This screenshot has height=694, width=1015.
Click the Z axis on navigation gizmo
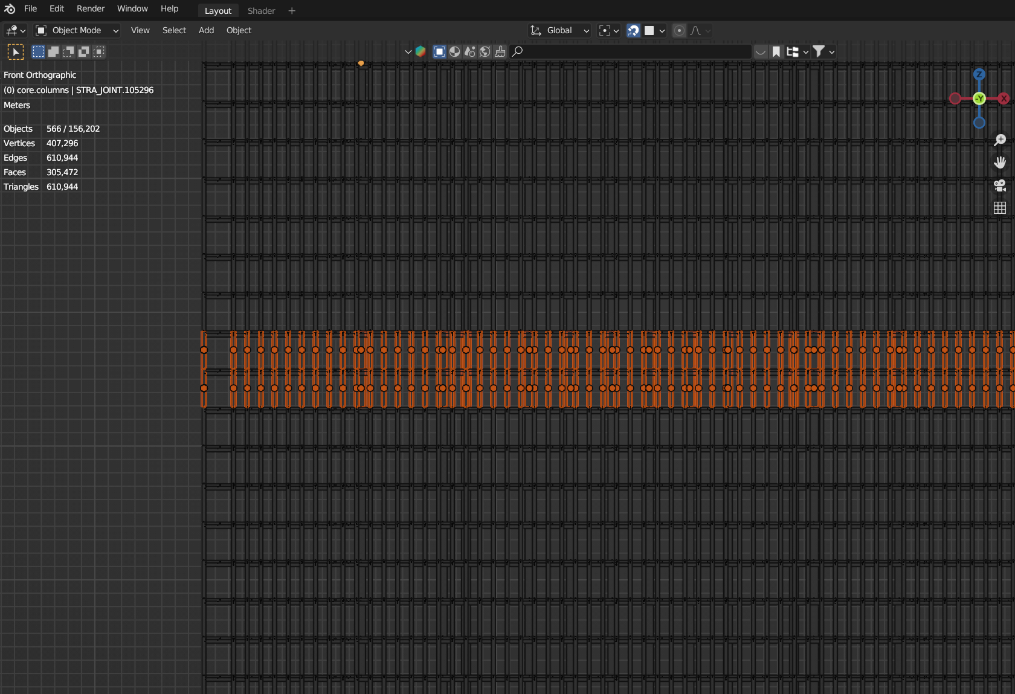point(979,74)
